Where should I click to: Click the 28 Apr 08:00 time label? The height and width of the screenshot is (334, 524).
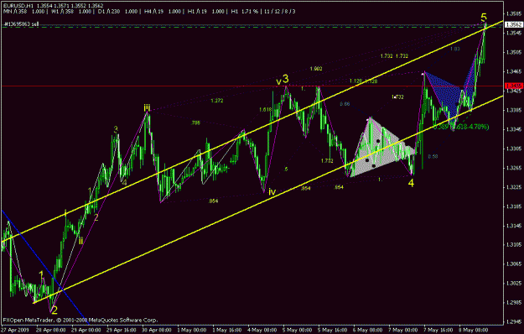[51, 330]
